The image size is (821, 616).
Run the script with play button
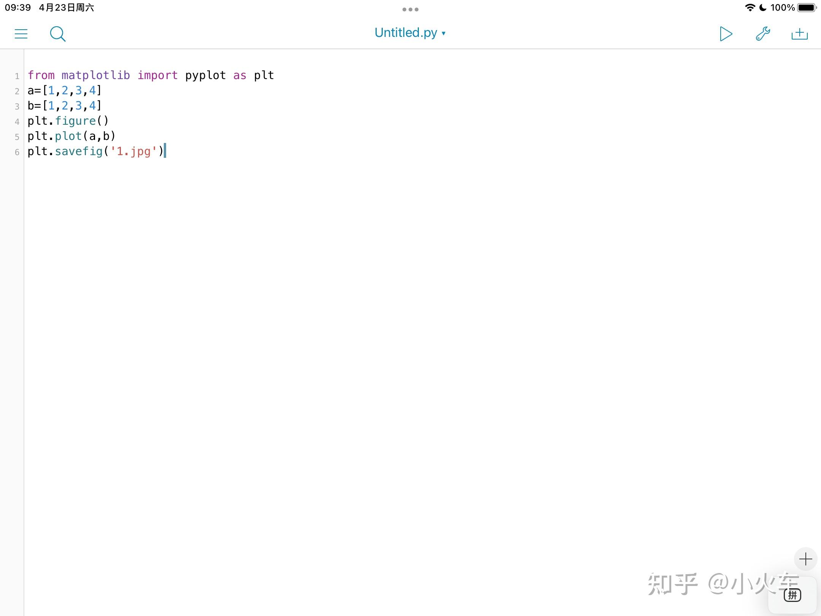[x=726, y=34]
